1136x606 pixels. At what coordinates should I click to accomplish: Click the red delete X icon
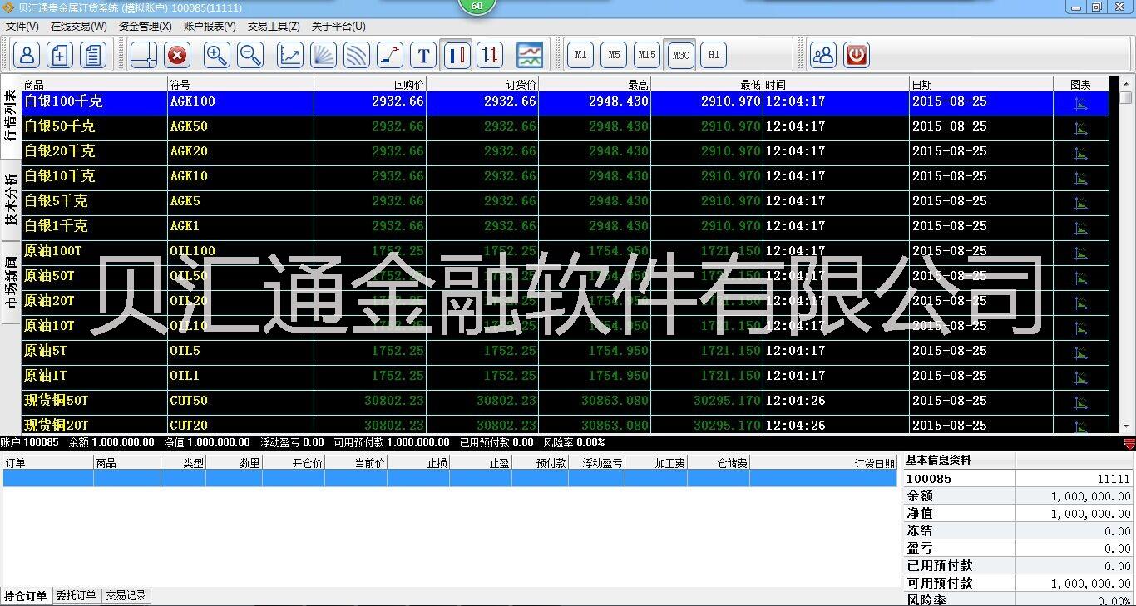[x=177, y=56]
